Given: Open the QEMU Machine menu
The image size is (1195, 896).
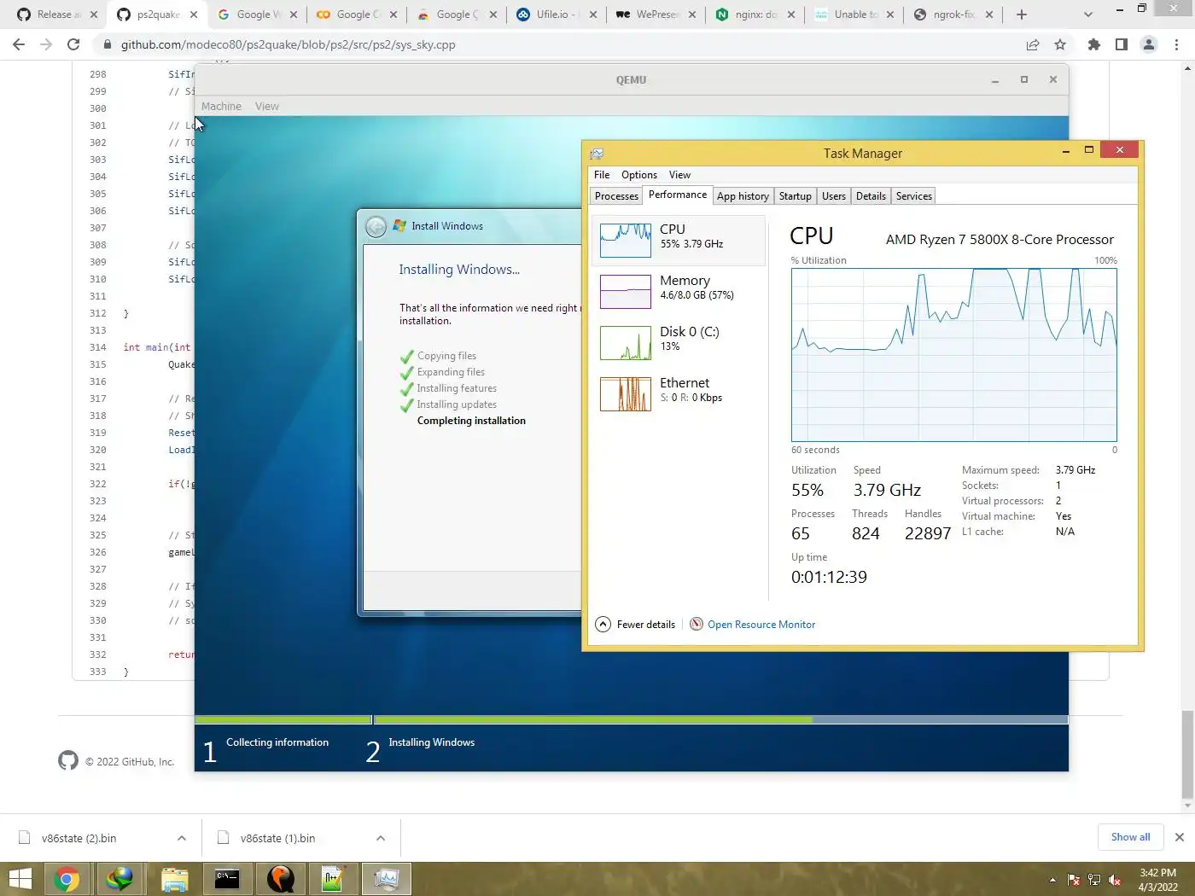Looking at the screenshot, I should [x=221, y=107].
